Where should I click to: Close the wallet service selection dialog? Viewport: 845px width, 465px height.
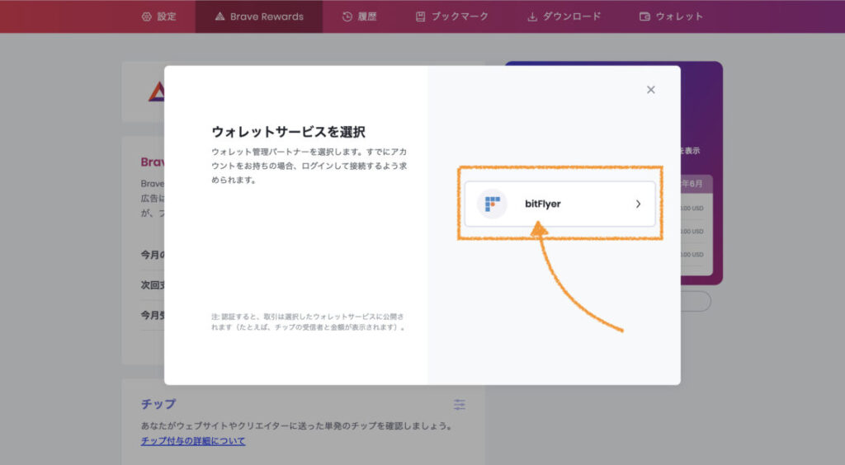coord(650,90)
